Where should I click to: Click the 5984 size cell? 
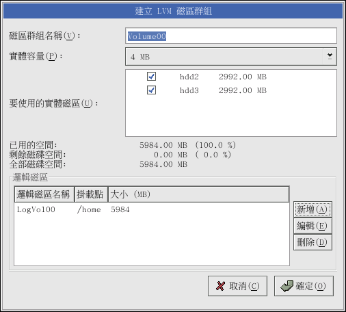point(120,209)
